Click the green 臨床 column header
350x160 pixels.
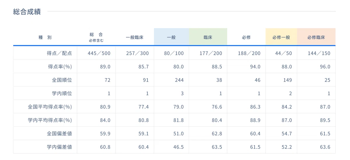tap(208, 37)
